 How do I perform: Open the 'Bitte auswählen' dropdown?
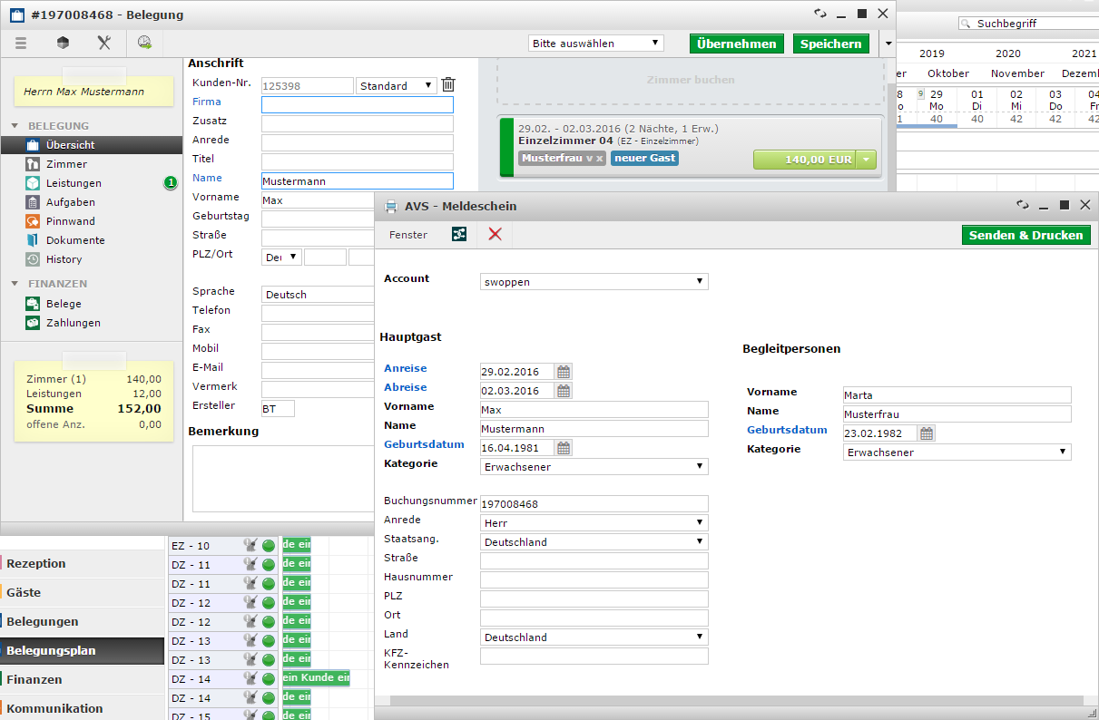[596, 43]
